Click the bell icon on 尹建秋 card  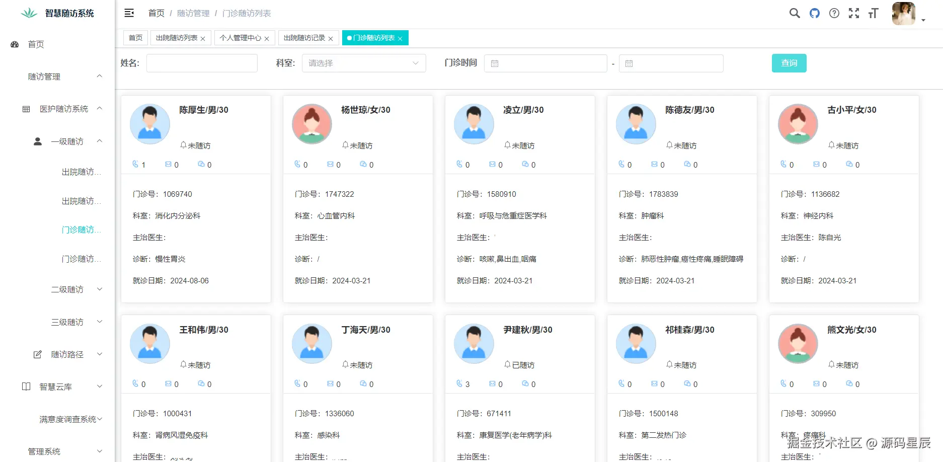[507, 364]
